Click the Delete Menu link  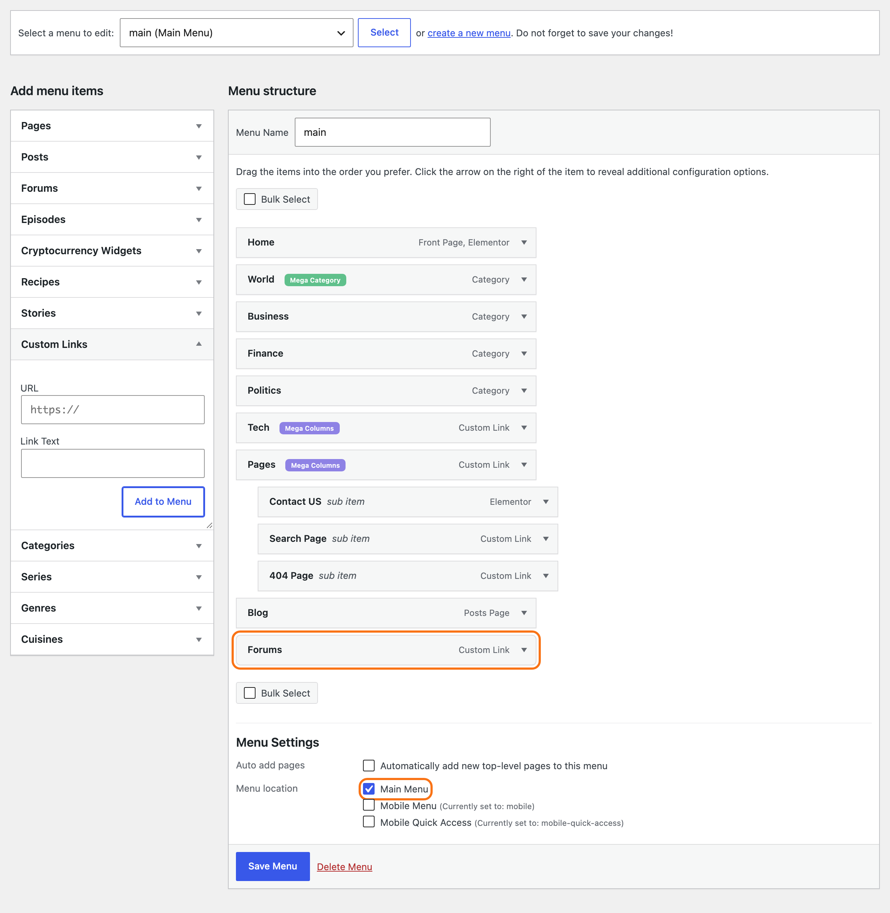coord(344,867)
